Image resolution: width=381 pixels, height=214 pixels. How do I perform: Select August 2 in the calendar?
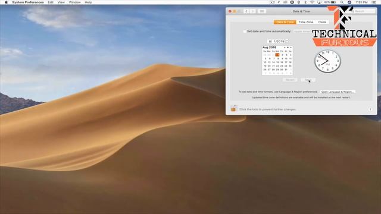coord(282,55)
